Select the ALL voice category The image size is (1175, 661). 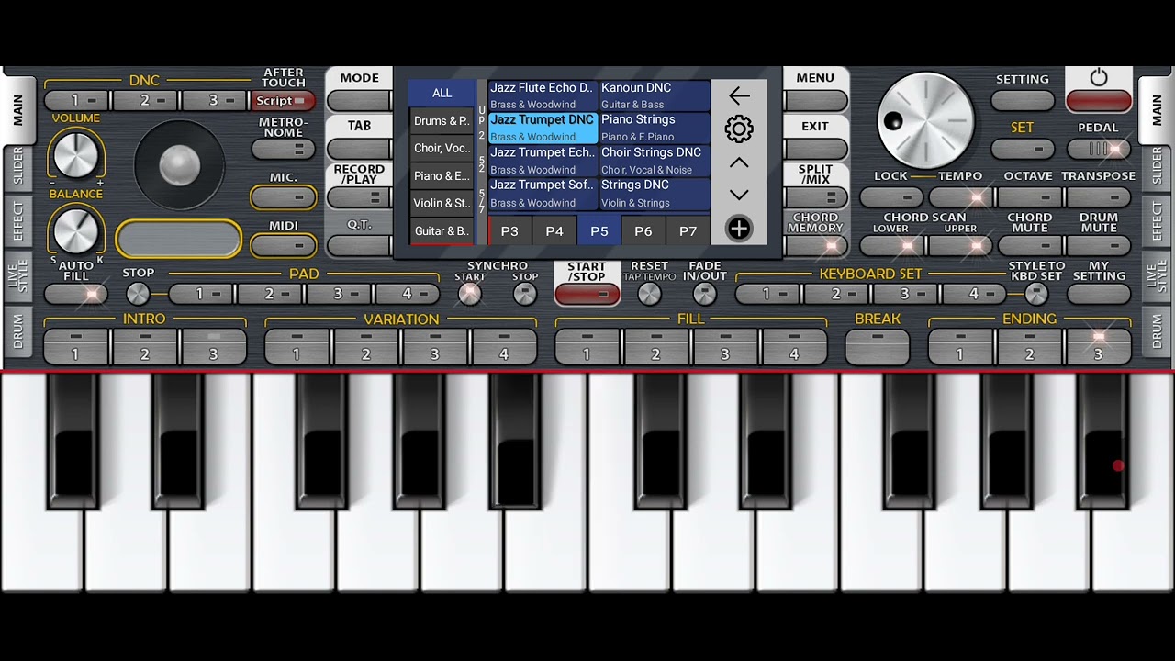(x=442, y=93)
